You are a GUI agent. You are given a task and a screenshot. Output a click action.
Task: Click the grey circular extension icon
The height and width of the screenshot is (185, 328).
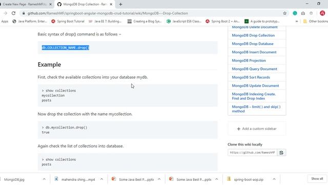point(311,13)
